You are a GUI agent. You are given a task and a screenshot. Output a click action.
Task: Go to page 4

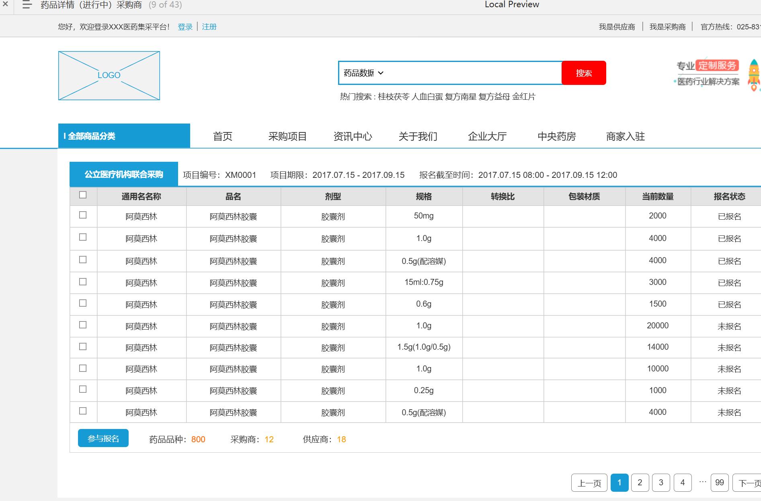[x=683, y=482]
